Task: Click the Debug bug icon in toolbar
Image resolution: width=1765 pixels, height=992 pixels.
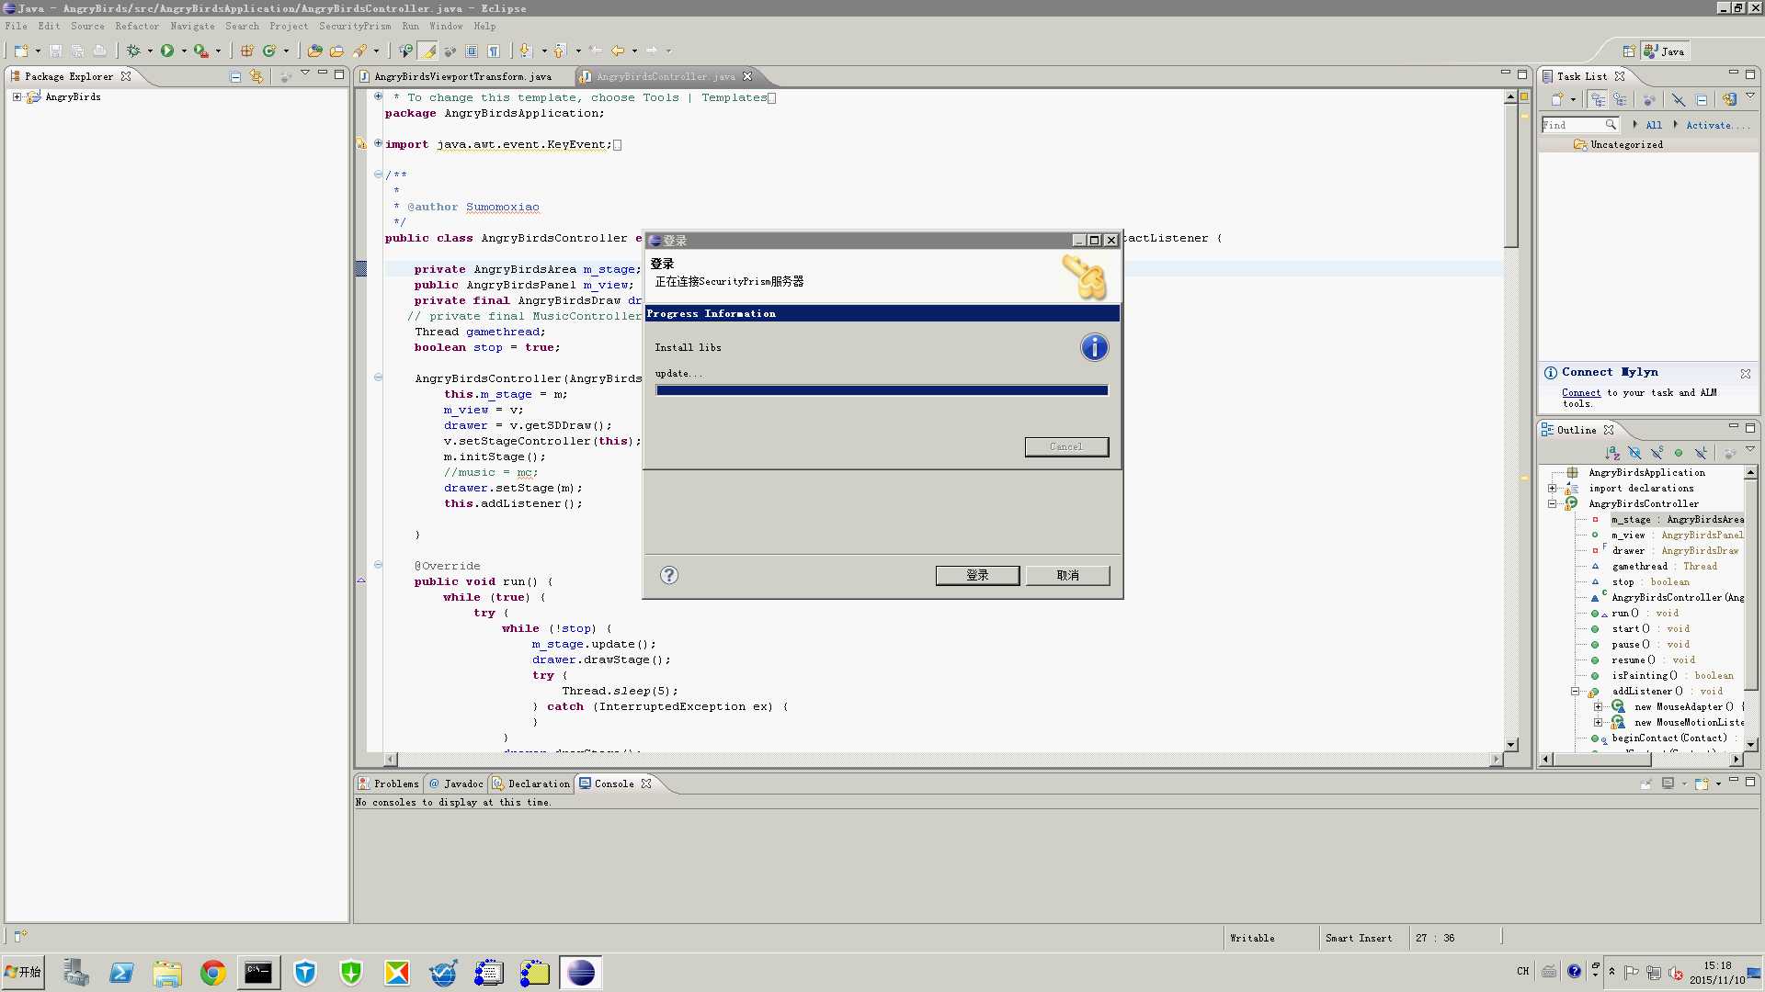Action: [x=134, y=51]
